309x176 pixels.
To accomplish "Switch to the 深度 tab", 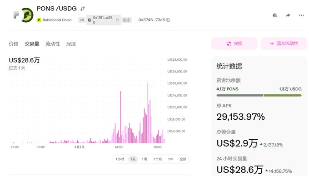I will pos(71,44).
